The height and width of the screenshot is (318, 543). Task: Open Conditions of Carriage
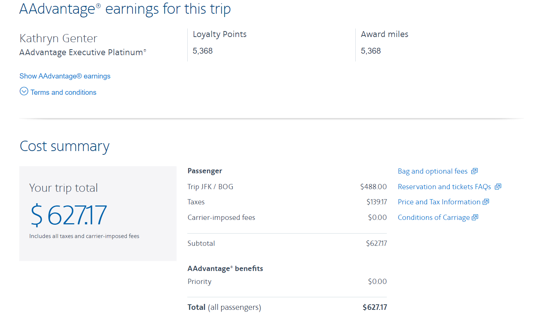433,217
